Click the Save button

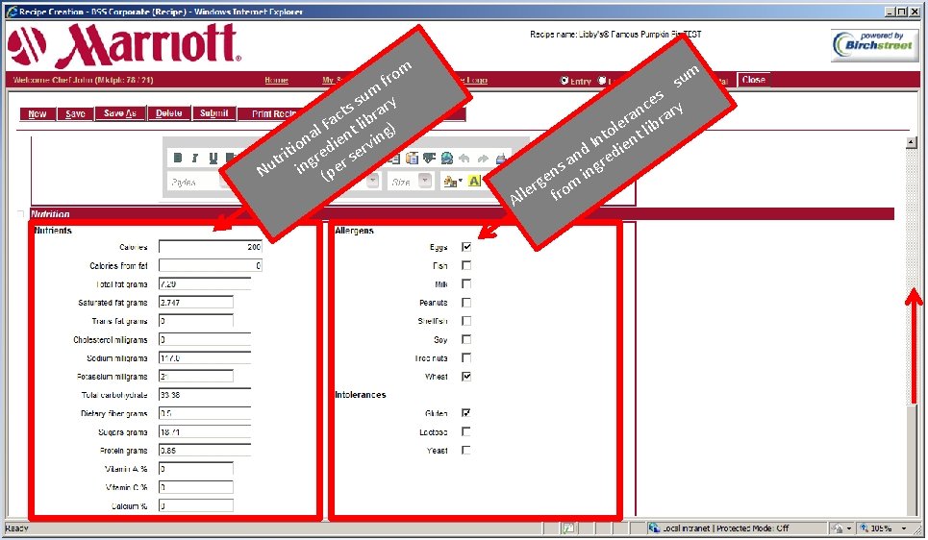[x=75, y=113]
